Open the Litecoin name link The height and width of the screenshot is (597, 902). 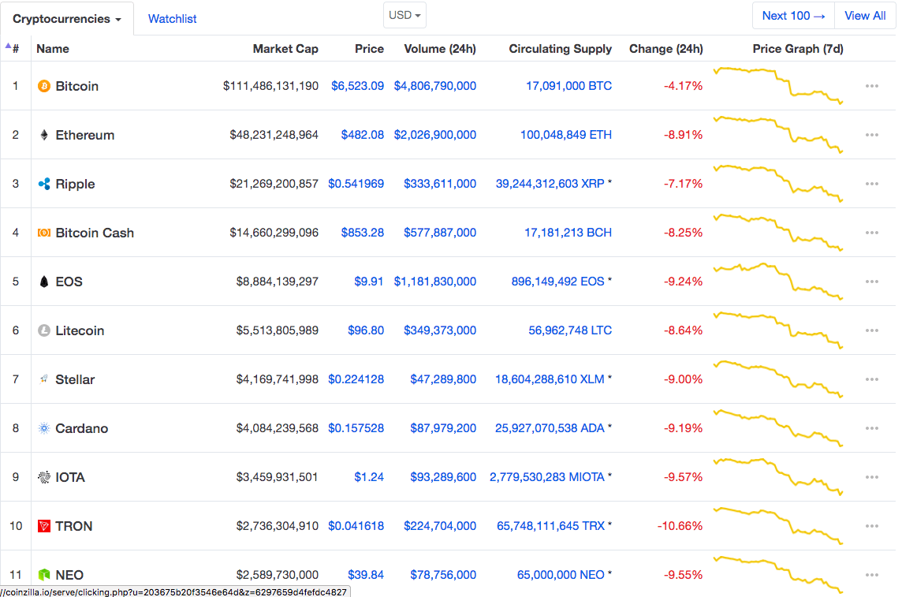tap(80, 330)
